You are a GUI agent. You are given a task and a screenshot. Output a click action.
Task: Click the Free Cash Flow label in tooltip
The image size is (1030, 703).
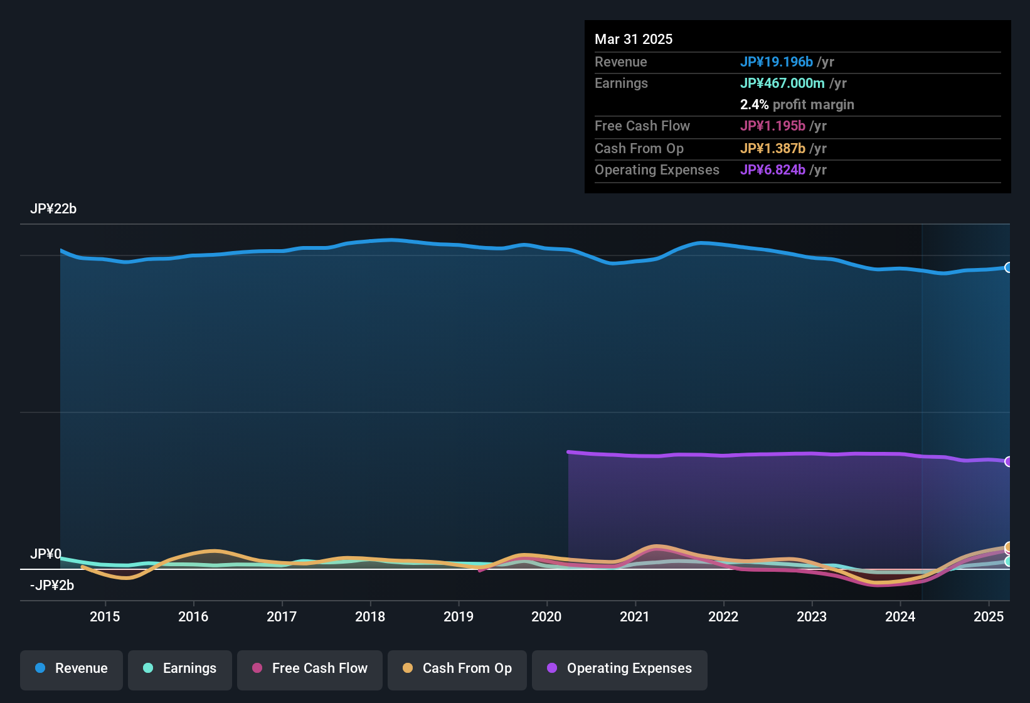click(x=642, y=126)
